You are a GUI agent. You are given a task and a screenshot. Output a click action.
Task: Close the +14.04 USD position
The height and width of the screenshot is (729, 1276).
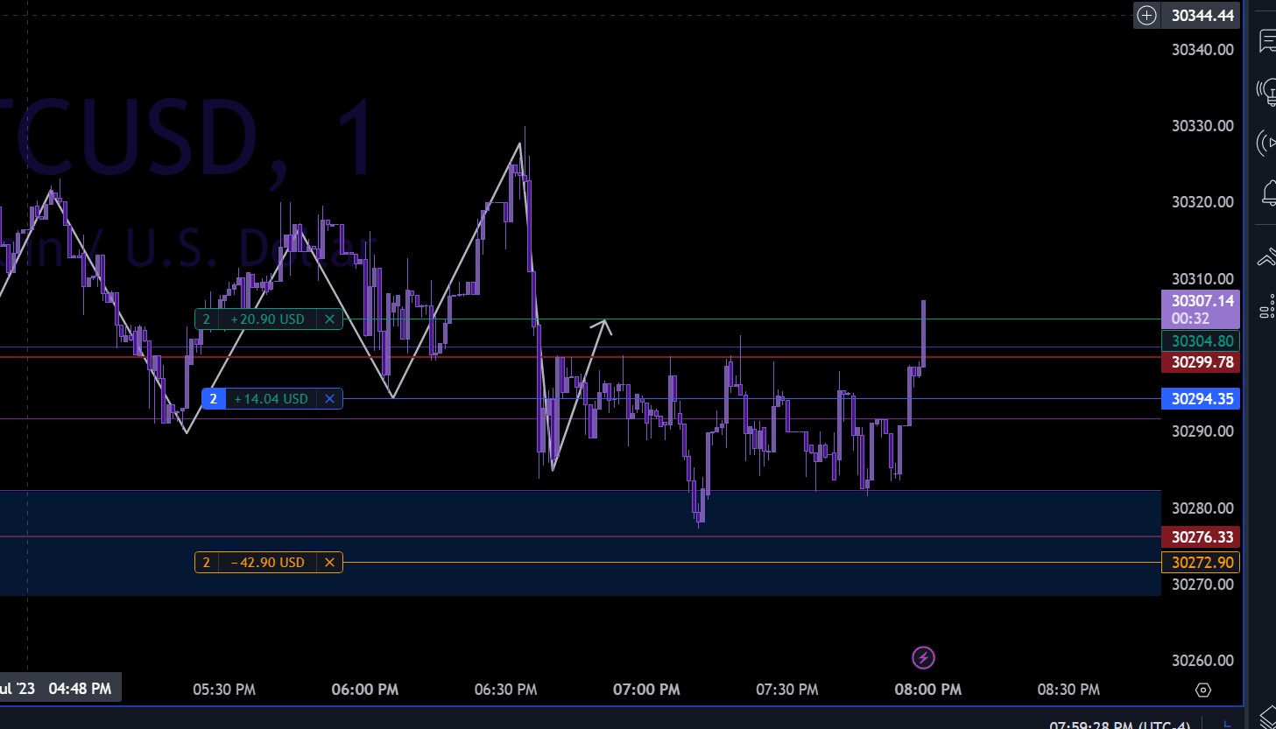click(329, 399)
